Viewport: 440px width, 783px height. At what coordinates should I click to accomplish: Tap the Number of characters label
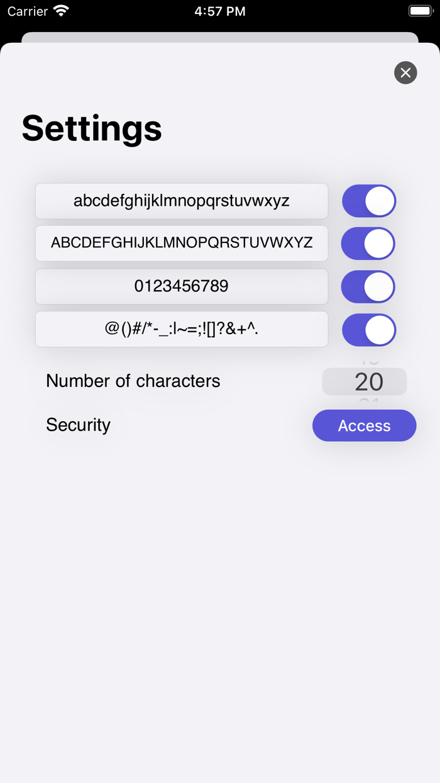click(133, 381)
